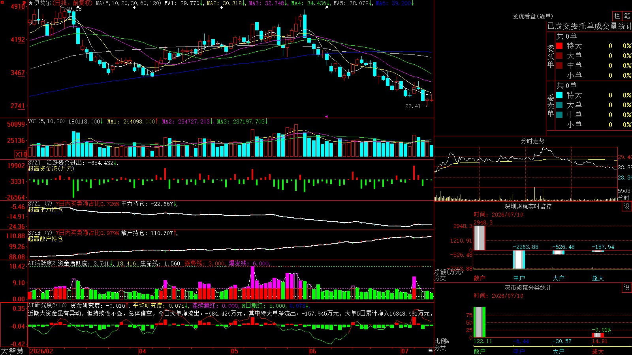Click the AI活跃度2 indicator label

42,263
